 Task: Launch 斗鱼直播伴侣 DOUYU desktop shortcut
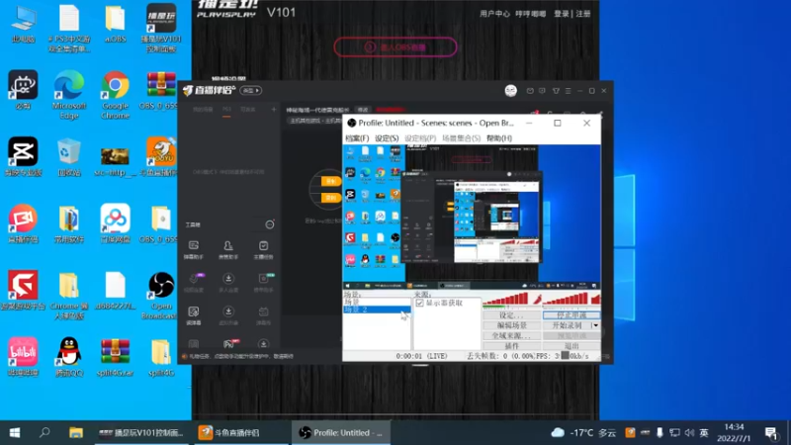[x=161, y=156]
